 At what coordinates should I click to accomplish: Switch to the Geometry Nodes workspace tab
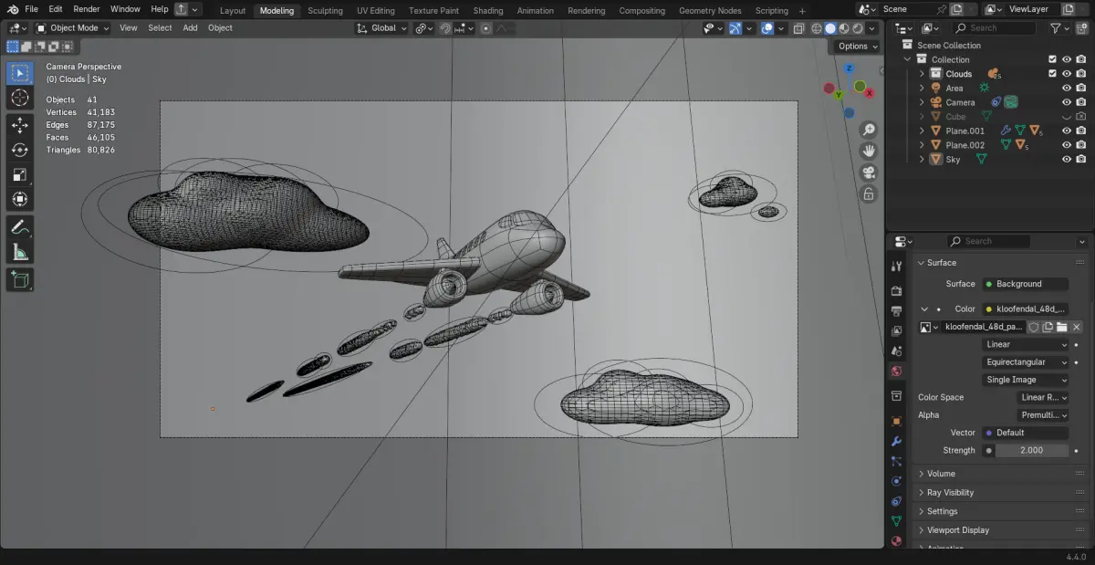point(710,11)
